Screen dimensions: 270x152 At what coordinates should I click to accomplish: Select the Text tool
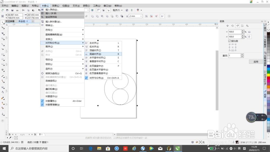point(3,70)
